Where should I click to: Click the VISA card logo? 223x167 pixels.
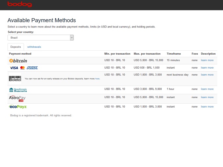(14, 68)
